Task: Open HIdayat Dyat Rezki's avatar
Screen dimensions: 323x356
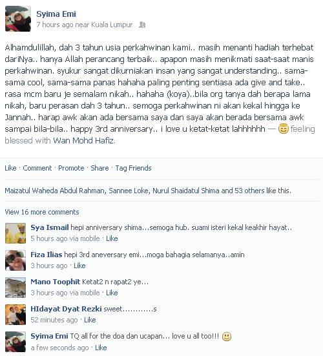Action: (x=16, y=315)
